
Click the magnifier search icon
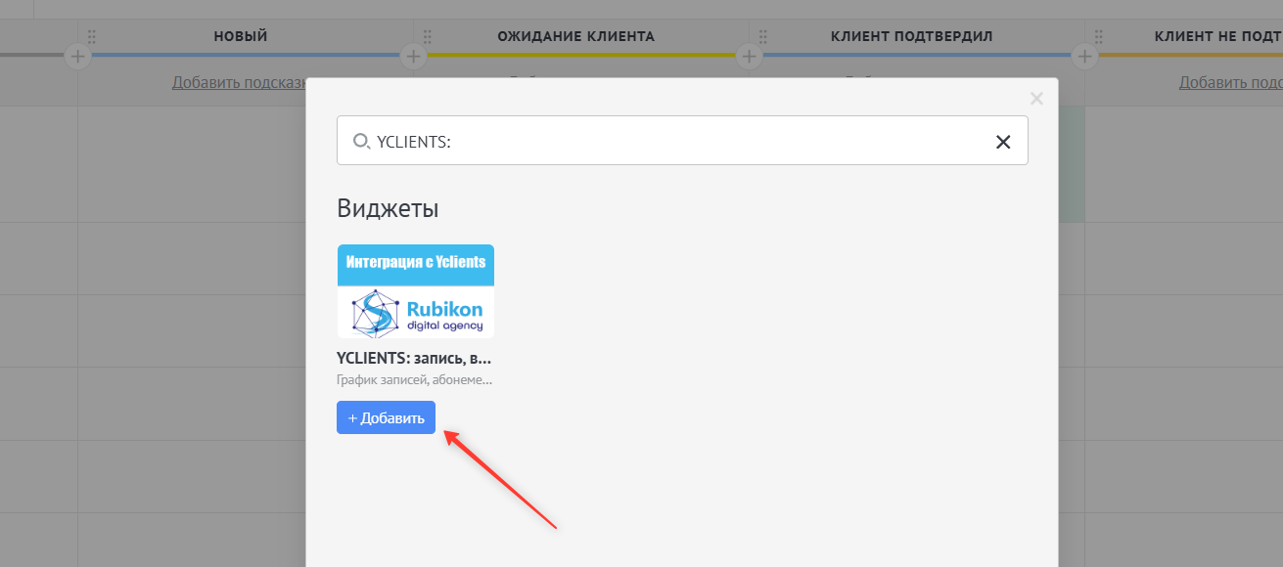[361, 141]
